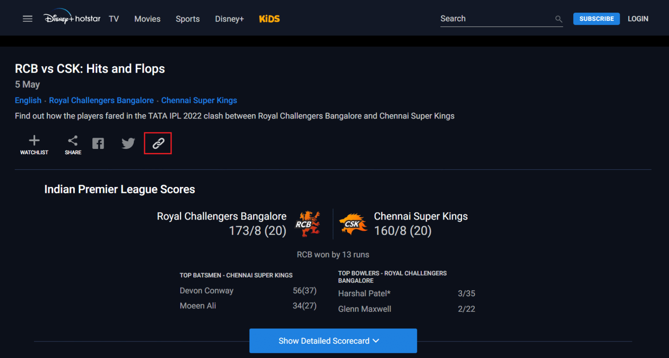
Task: Click the Subscribe button
Action: 596,19
